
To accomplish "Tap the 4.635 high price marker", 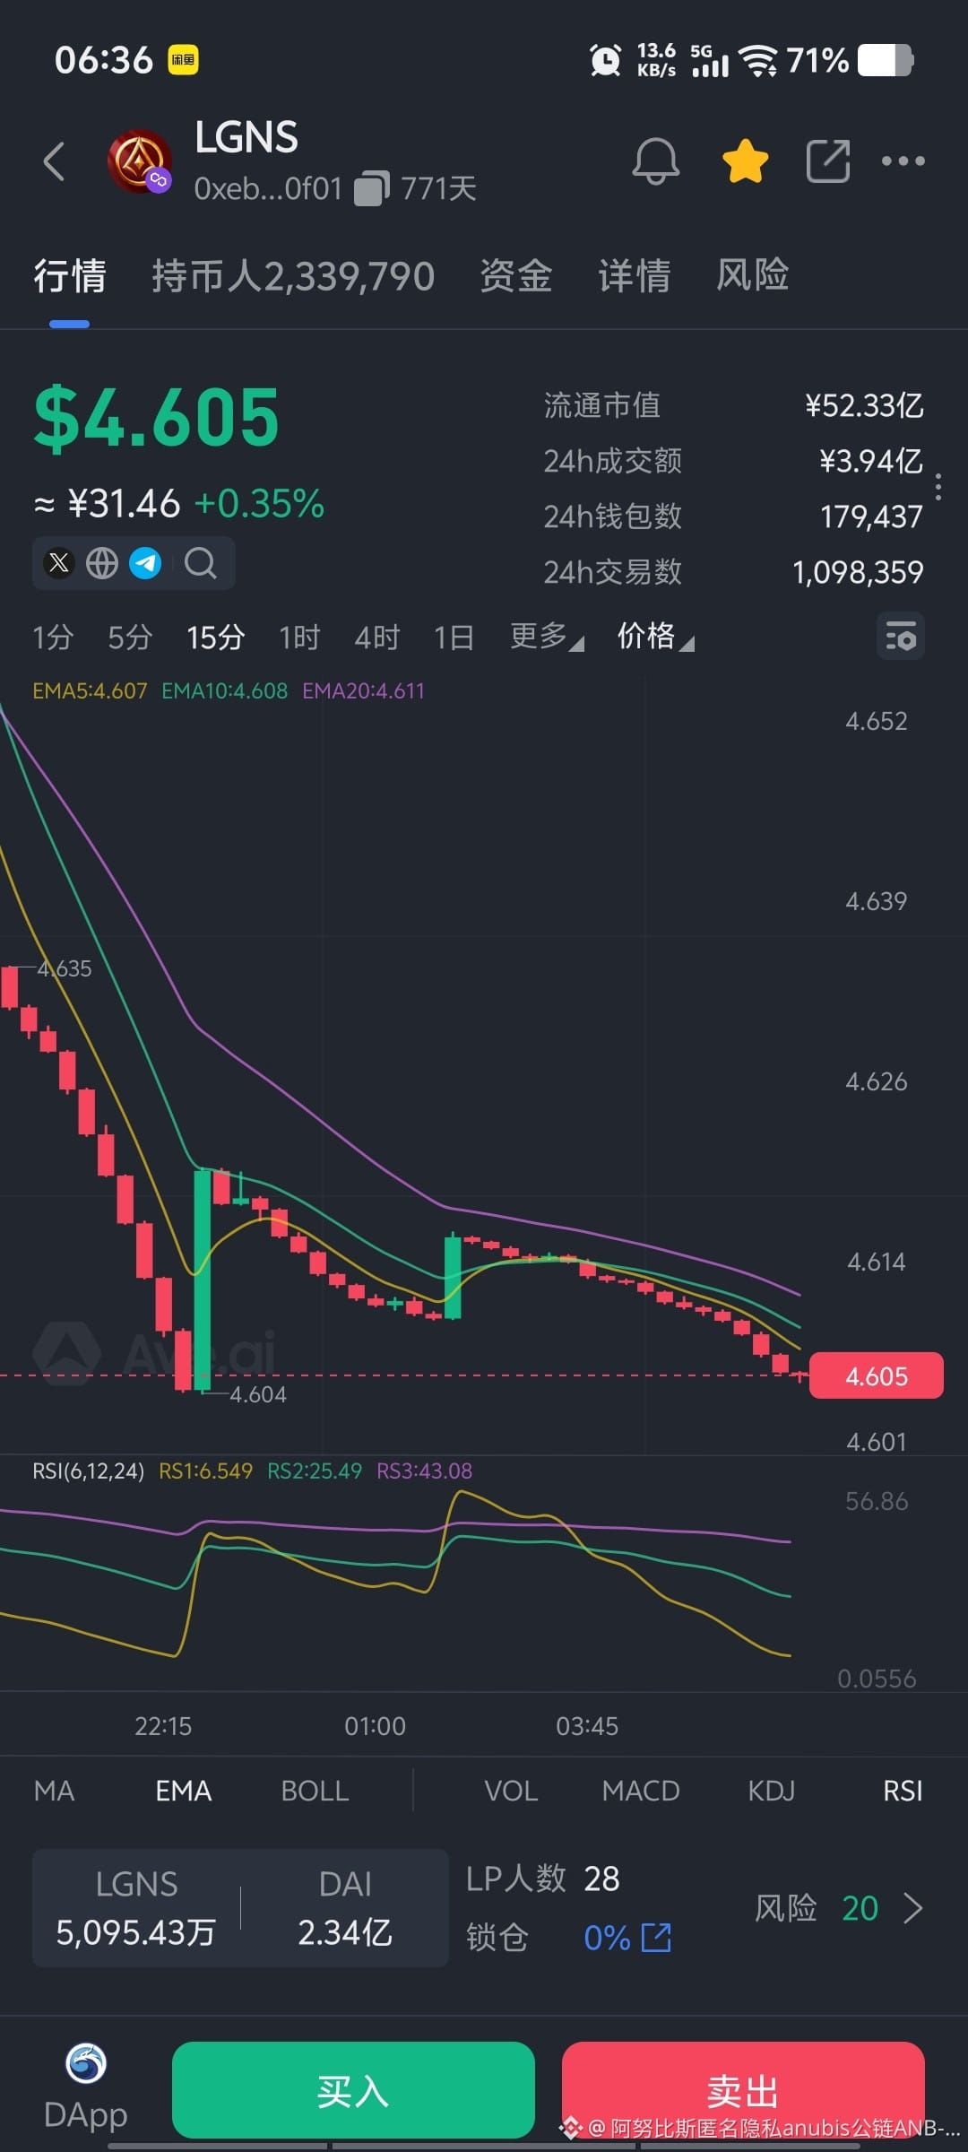I will pyautogui.click(x=65, y=968).
